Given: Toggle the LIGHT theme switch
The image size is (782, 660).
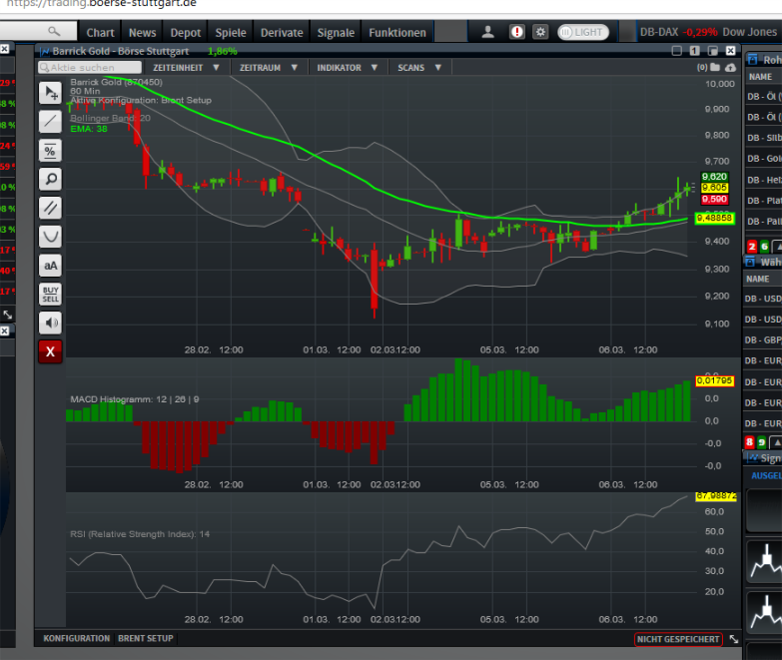Looking at the screenshot, I should (x=583, y=32).
